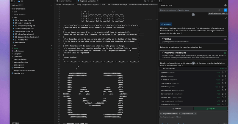Viewport: 238px width, 124px height.
Task: Open the Explorer view icon
Action: pos(12,1)
